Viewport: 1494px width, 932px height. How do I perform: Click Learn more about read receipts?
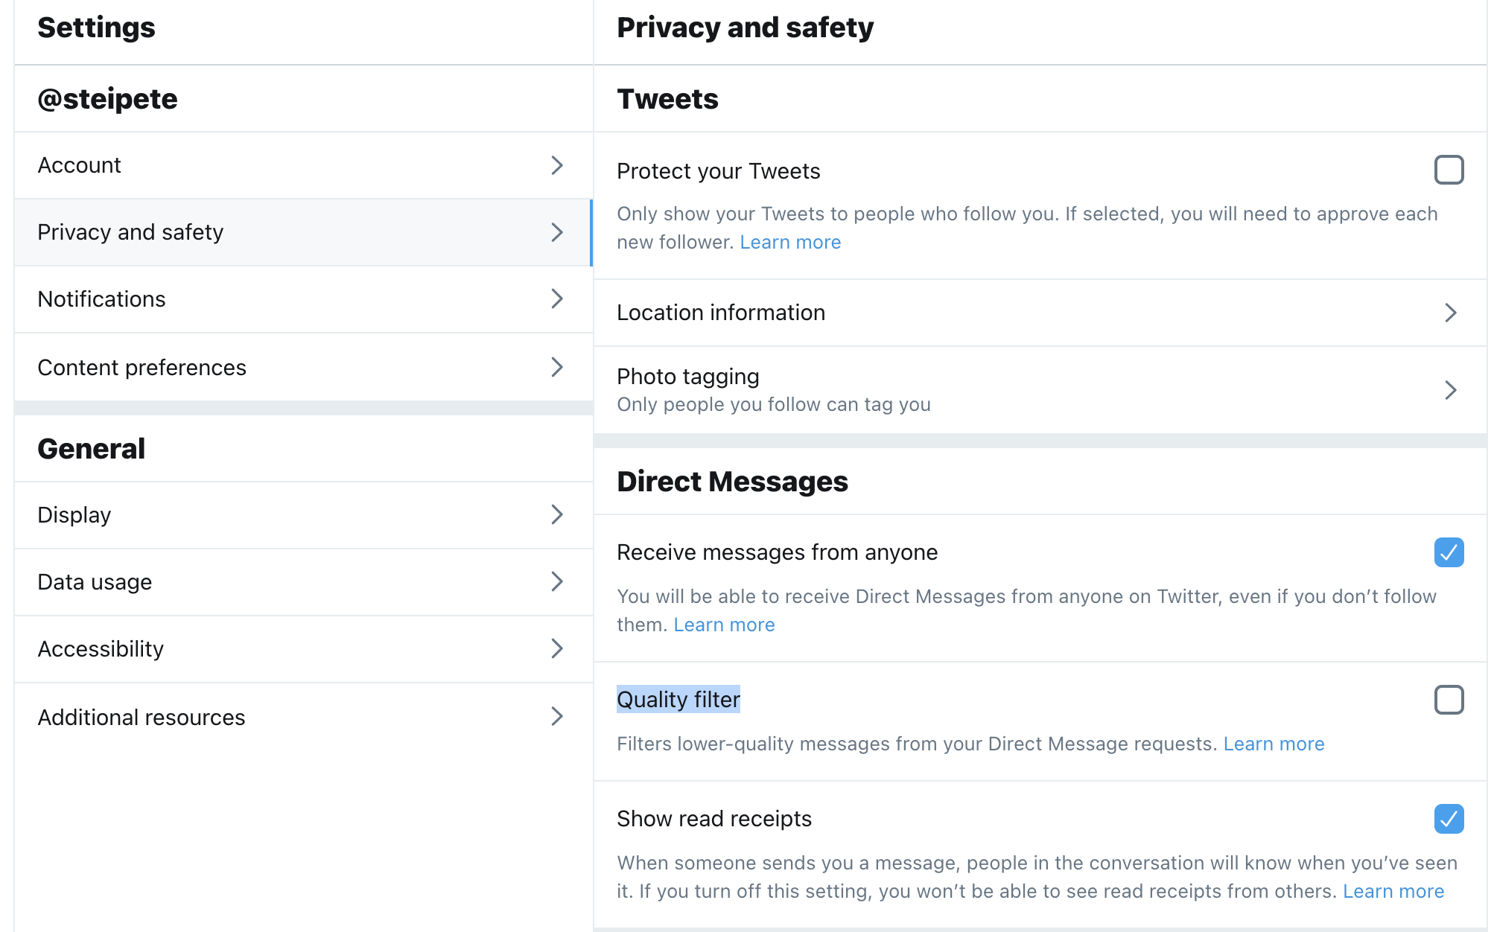[x=1393, y=890]
